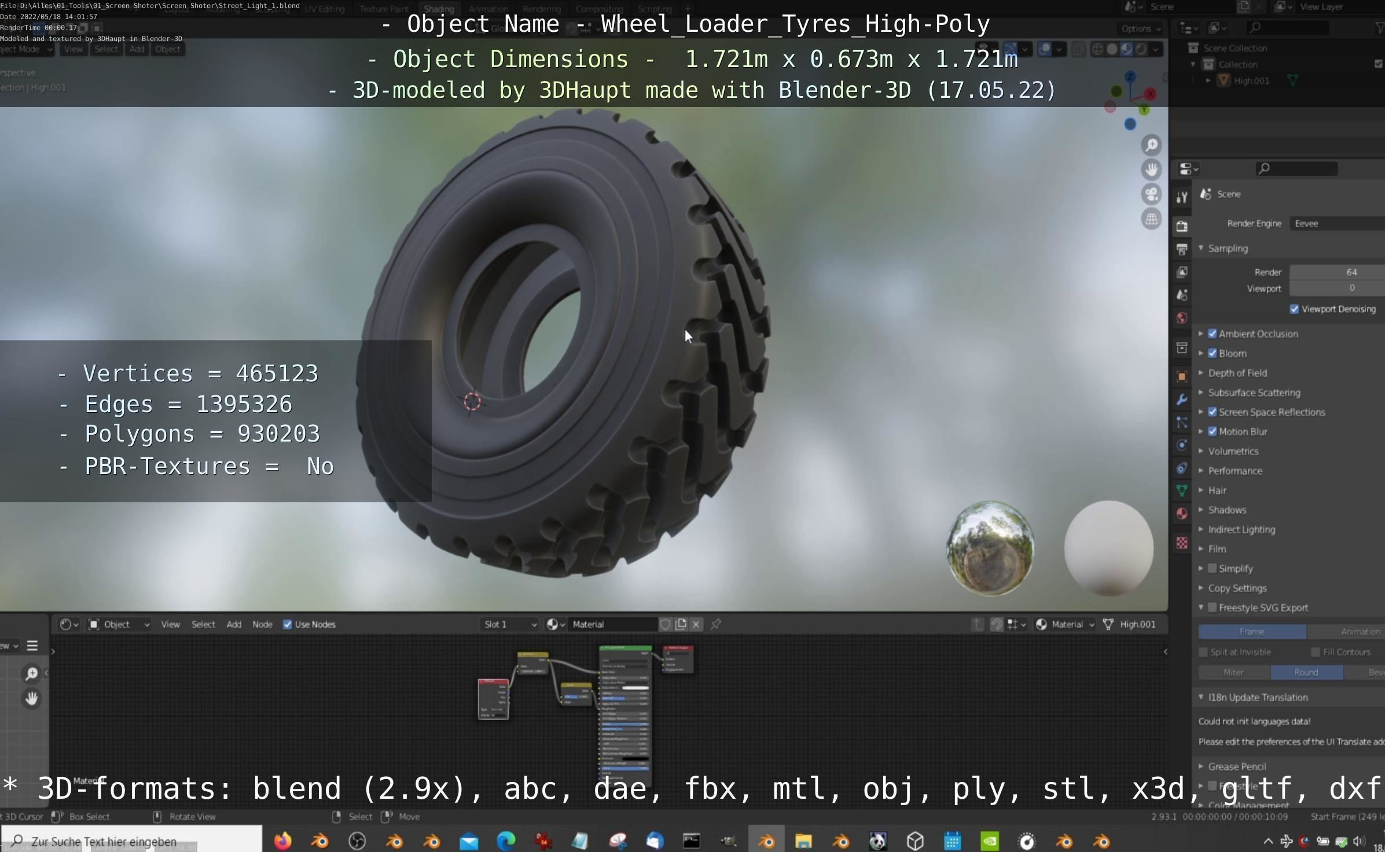Screen dimensions: 1385x852
Task: Select the Animation button
Action: [x=1346, y=632]
